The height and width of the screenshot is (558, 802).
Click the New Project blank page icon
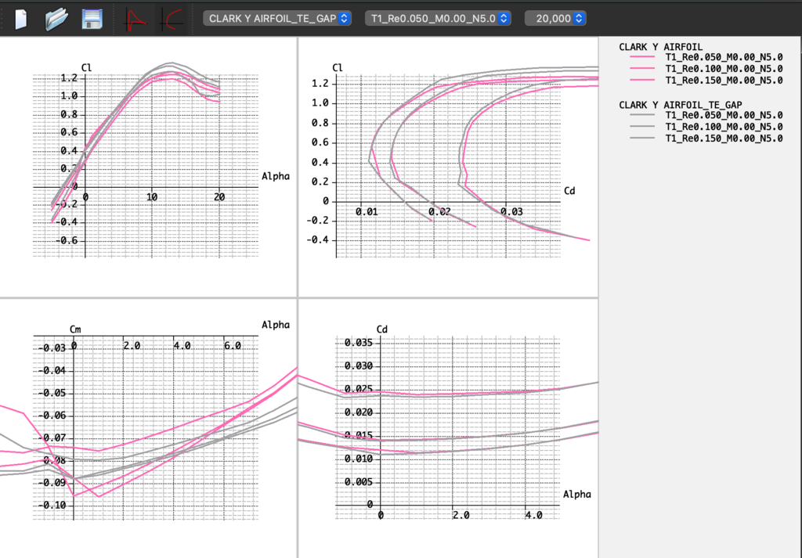(21, 19)
